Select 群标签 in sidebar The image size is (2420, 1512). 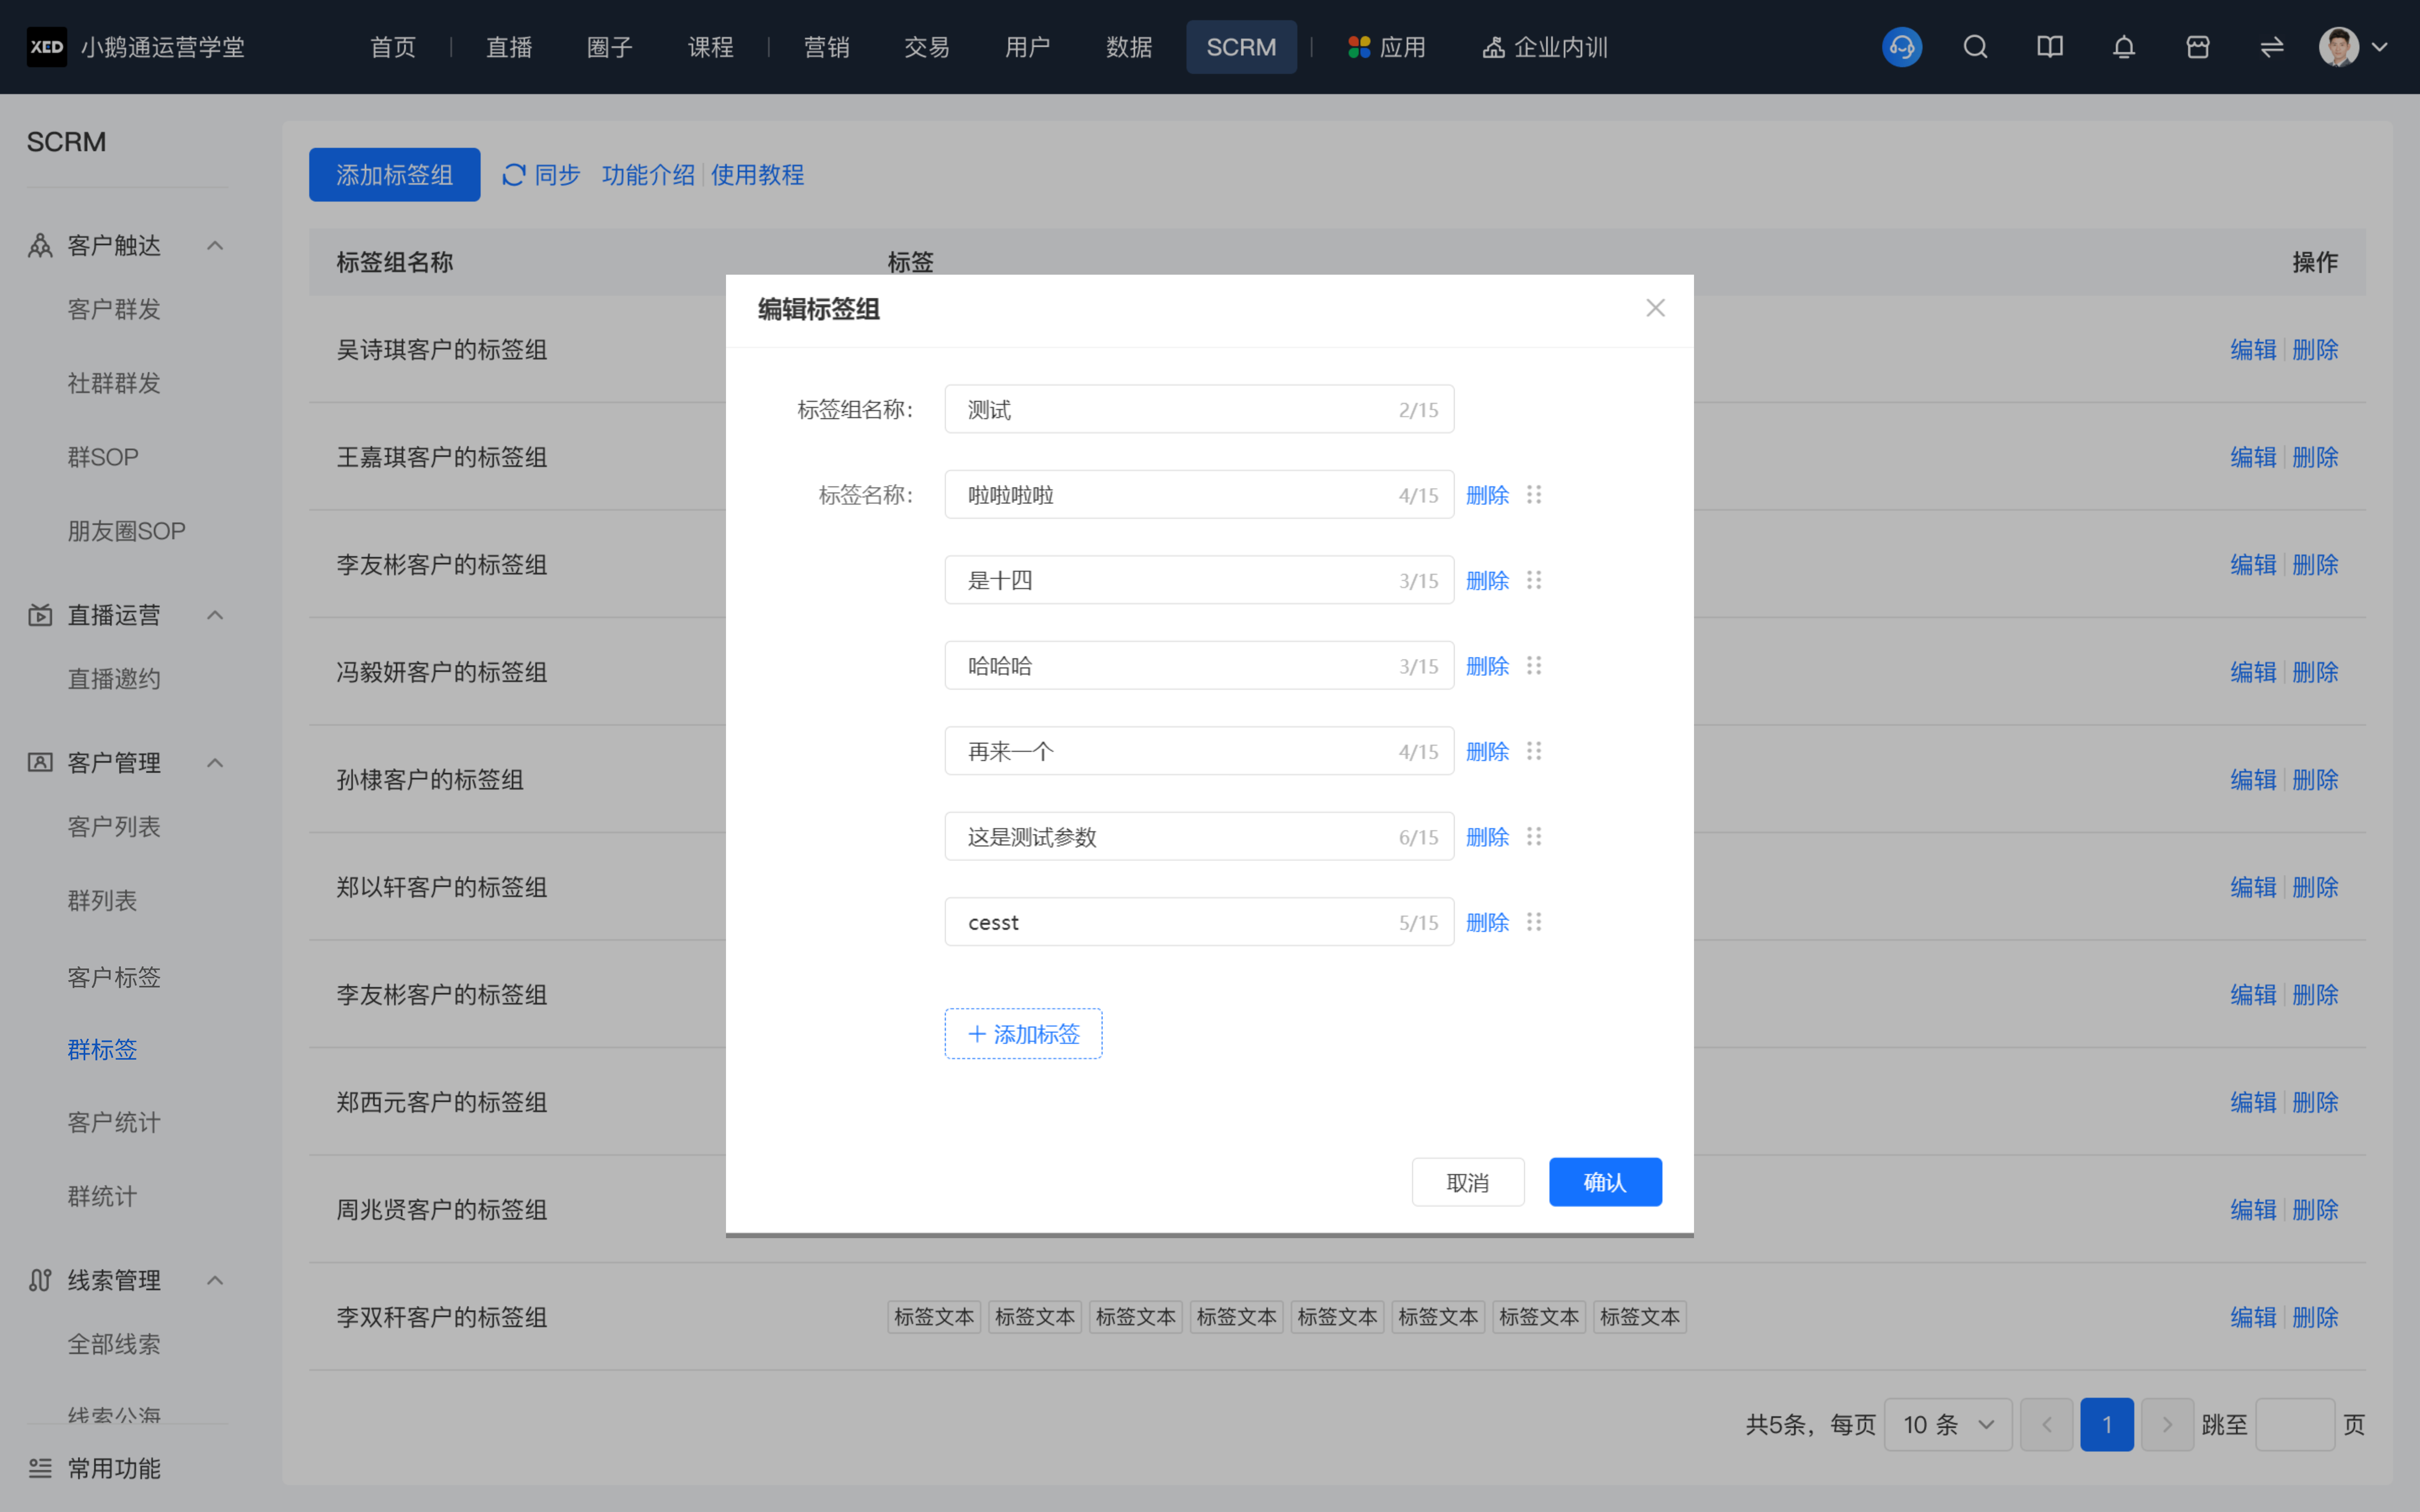102,1049
